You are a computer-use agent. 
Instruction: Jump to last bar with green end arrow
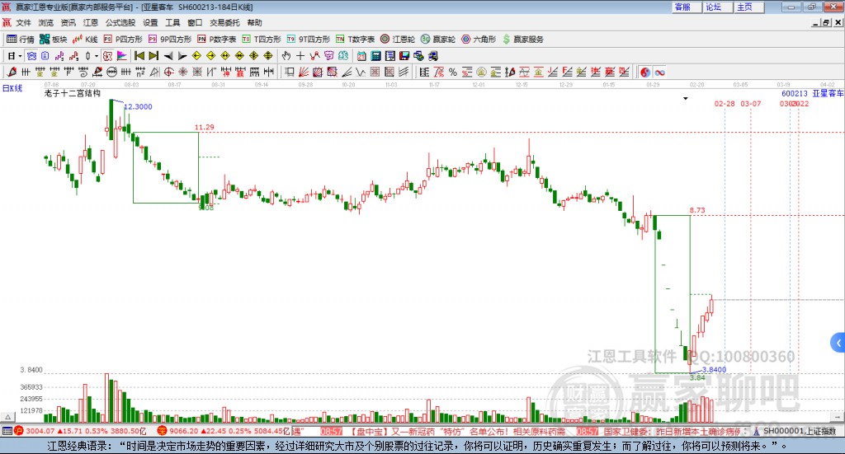tap(153, 56)
